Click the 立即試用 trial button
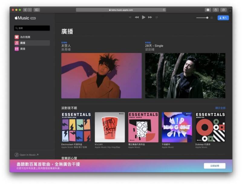This screenshot has width=242, height=185. click(214, 166)
